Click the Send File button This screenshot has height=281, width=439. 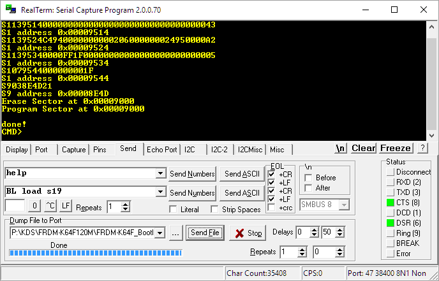pos(205,233)
